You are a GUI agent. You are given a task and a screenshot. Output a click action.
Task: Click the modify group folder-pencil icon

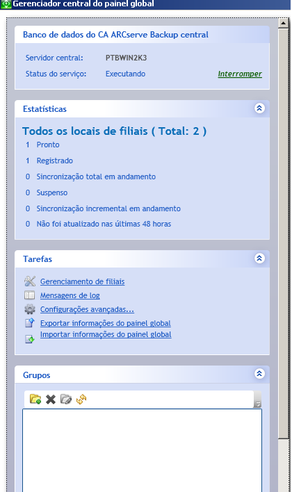click(x=66, y=399)
